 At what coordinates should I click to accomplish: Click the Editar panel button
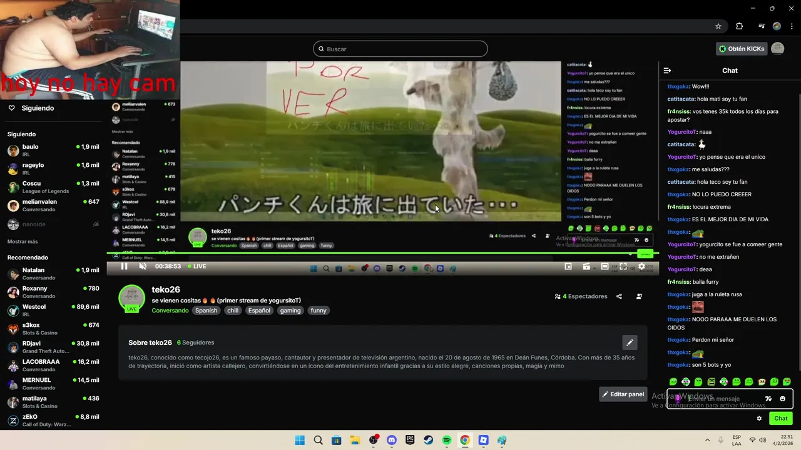click(x=623, y=394)
